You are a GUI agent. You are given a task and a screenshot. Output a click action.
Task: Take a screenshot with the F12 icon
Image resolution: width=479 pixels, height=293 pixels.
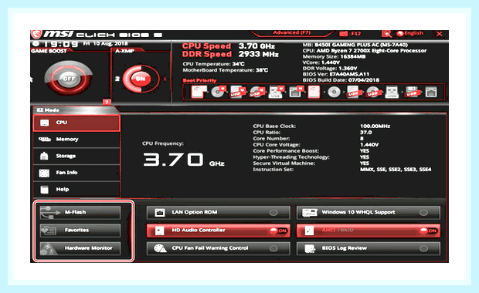pyautogui.click(x=343, y=33)
